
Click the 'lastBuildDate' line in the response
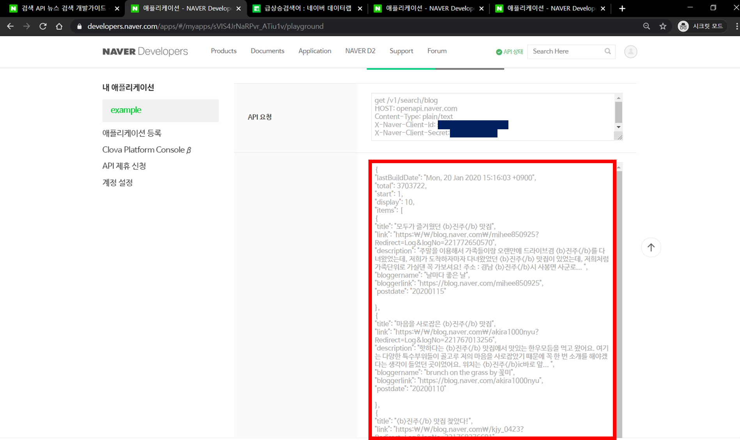(x=455, y=178)
